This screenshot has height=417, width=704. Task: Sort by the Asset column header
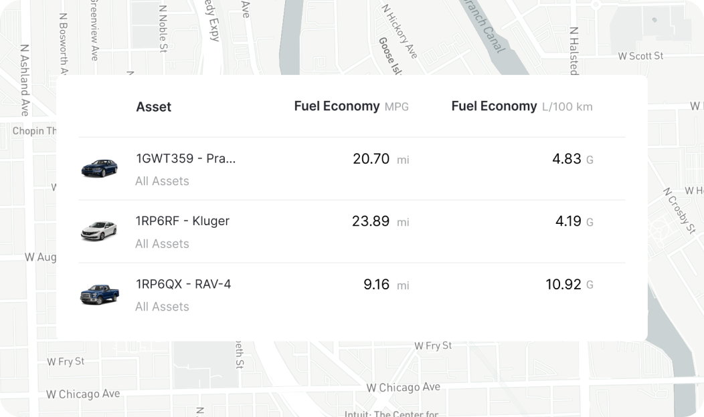[153, 107]
